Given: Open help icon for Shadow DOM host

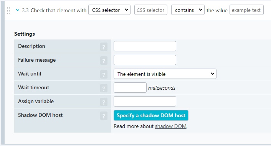Looking at the screenshot, I should [x=104, y=116].
